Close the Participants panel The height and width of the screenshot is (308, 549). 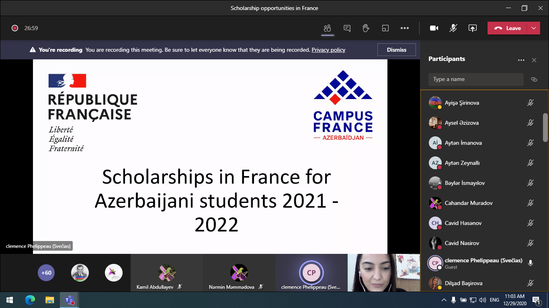pyautogui.click(x=534, y=60)
